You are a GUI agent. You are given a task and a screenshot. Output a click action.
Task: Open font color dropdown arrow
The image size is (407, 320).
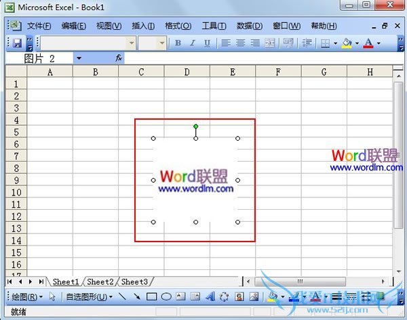(379, 43)
